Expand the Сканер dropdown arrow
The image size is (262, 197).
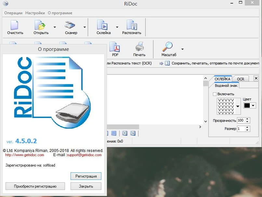point(85,27)
